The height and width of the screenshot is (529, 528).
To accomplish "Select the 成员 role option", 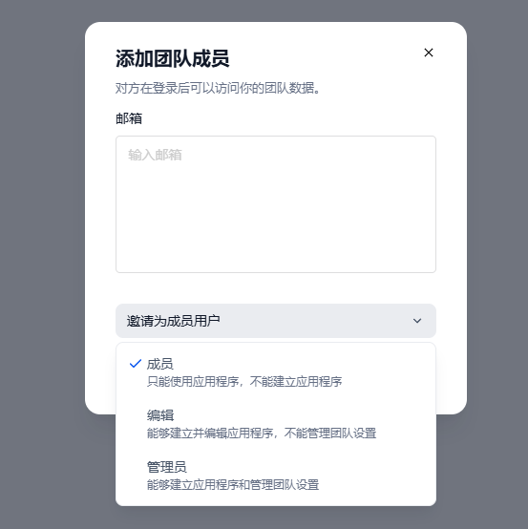I will point(276,372).
